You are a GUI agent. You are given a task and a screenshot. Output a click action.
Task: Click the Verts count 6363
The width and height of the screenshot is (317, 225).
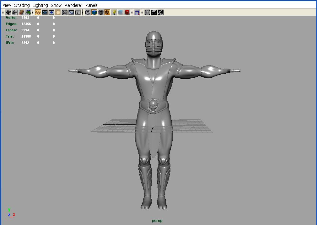point(25,18)
